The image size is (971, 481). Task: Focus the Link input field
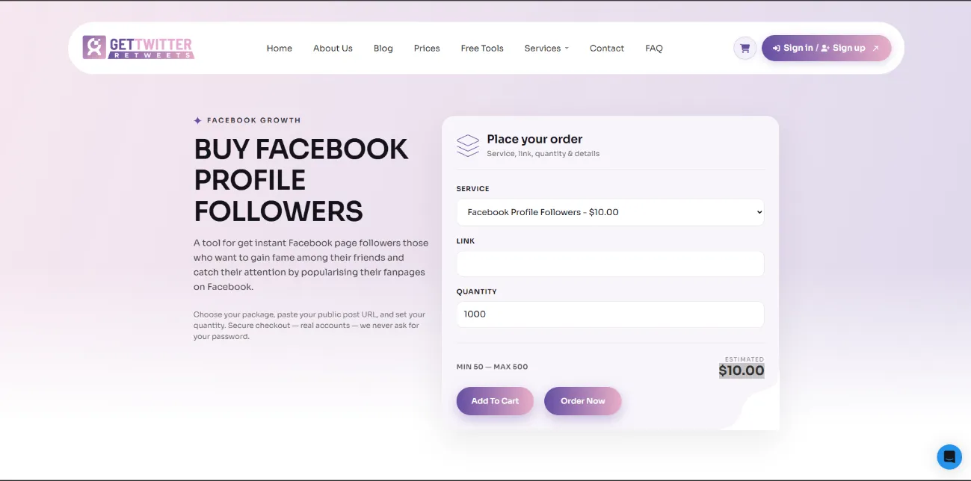click(610, 264)
